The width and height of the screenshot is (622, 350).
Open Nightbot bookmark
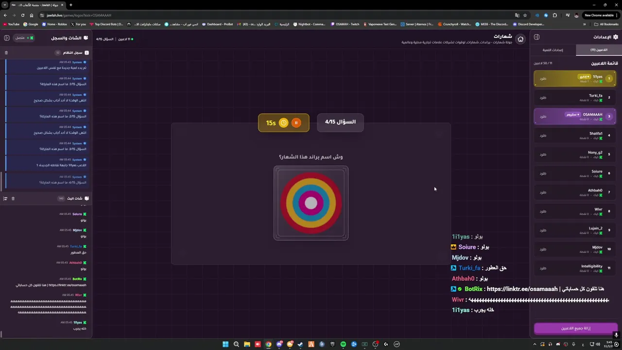coord(309,24)
